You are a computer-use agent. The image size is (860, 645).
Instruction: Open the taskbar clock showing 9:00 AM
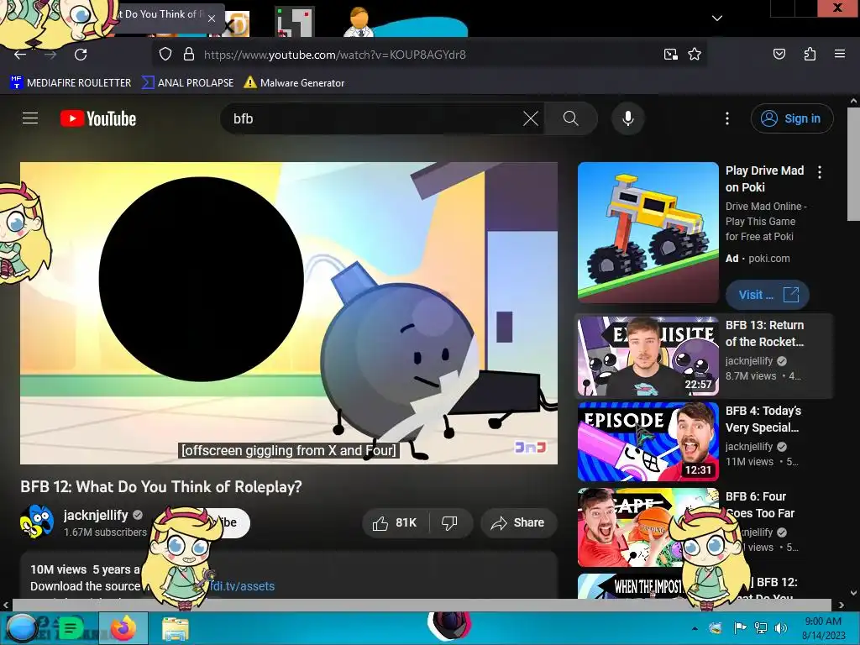point(823,628)
